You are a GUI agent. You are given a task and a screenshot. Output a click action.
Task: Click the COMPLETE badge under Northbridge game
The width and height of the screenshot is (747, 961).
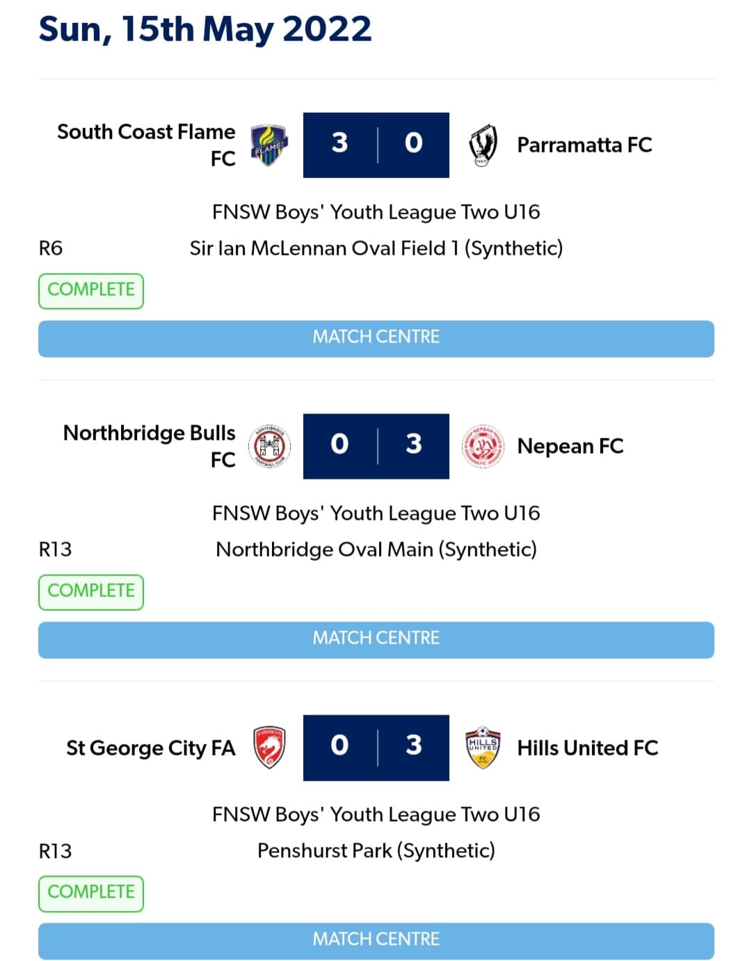90,591
